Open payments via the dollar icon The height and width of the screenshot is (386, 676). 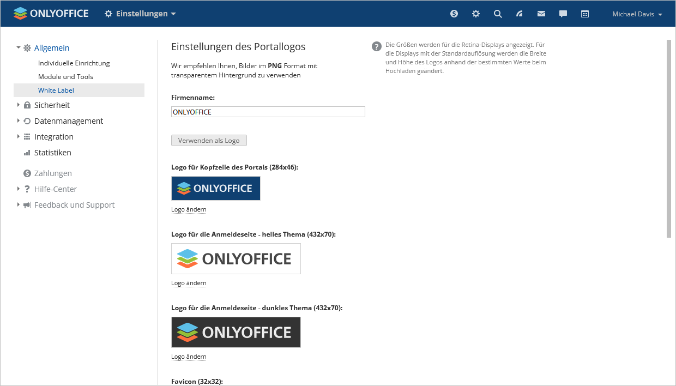click(x=454, y=14)
